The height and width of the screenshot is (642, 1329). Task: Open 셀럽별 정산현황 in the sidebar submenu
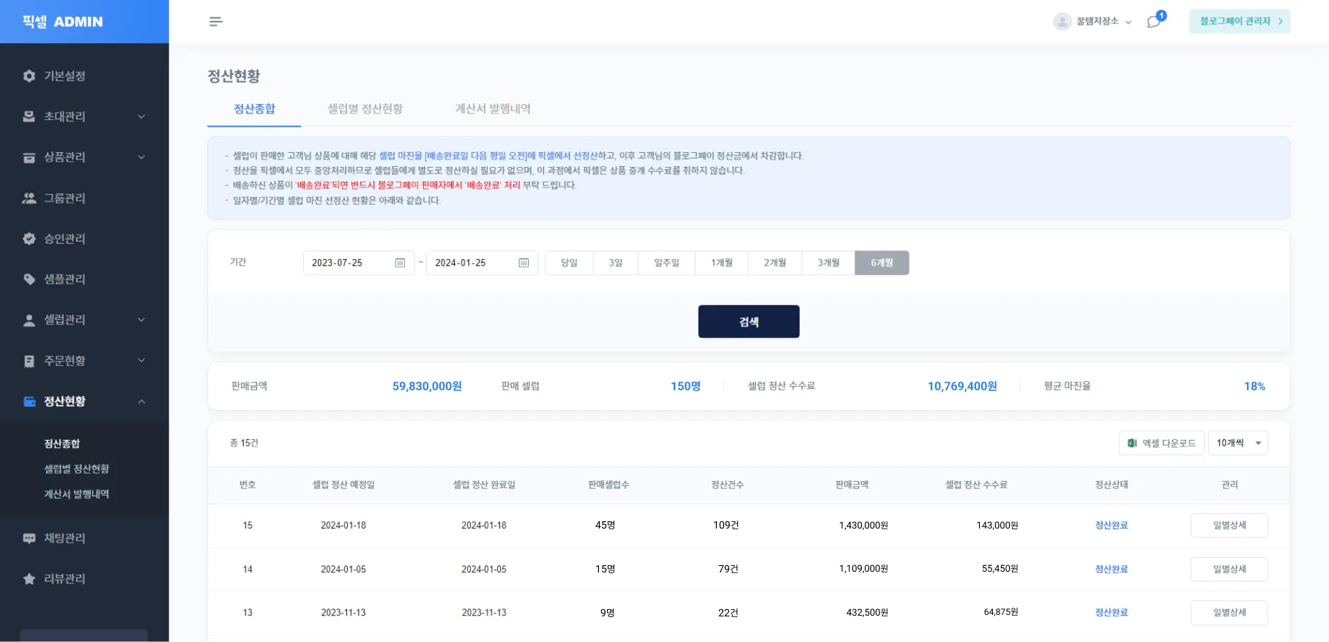click(76, 469)
